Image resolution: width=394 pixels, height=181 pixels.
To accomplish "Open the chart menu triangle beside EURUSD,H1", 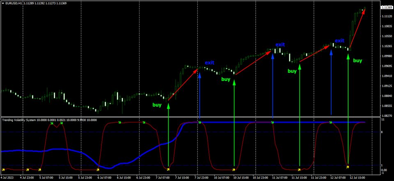I will 2,4.
